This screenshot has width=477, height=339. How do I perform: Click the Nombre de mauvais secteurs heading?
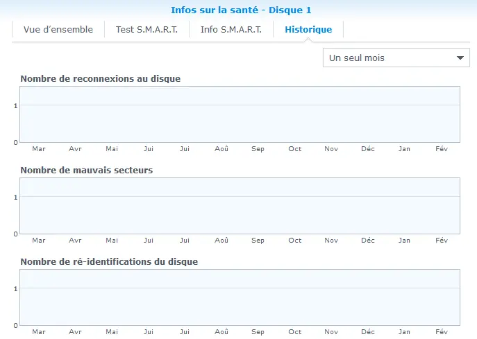click(x=86, y=170)
